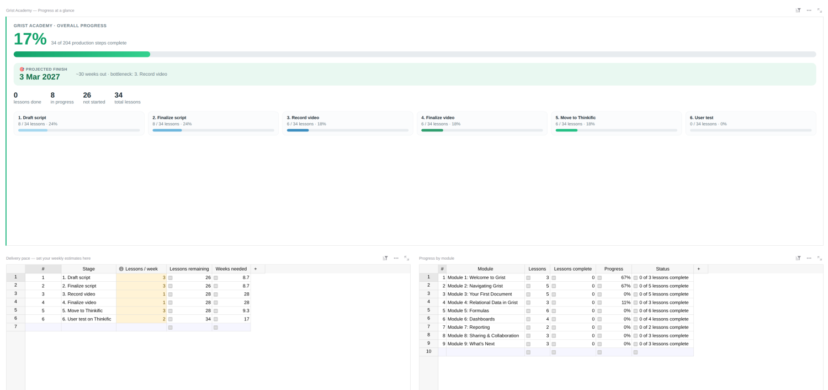This screenshot has height=390, width=828.
Task: Open the three-dot menu of Delivery pace widget
Action: (396, 258)
